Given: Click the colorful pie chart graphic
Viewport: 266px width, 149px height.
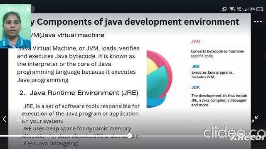Looking at the screenshot, I should point(159,79).
